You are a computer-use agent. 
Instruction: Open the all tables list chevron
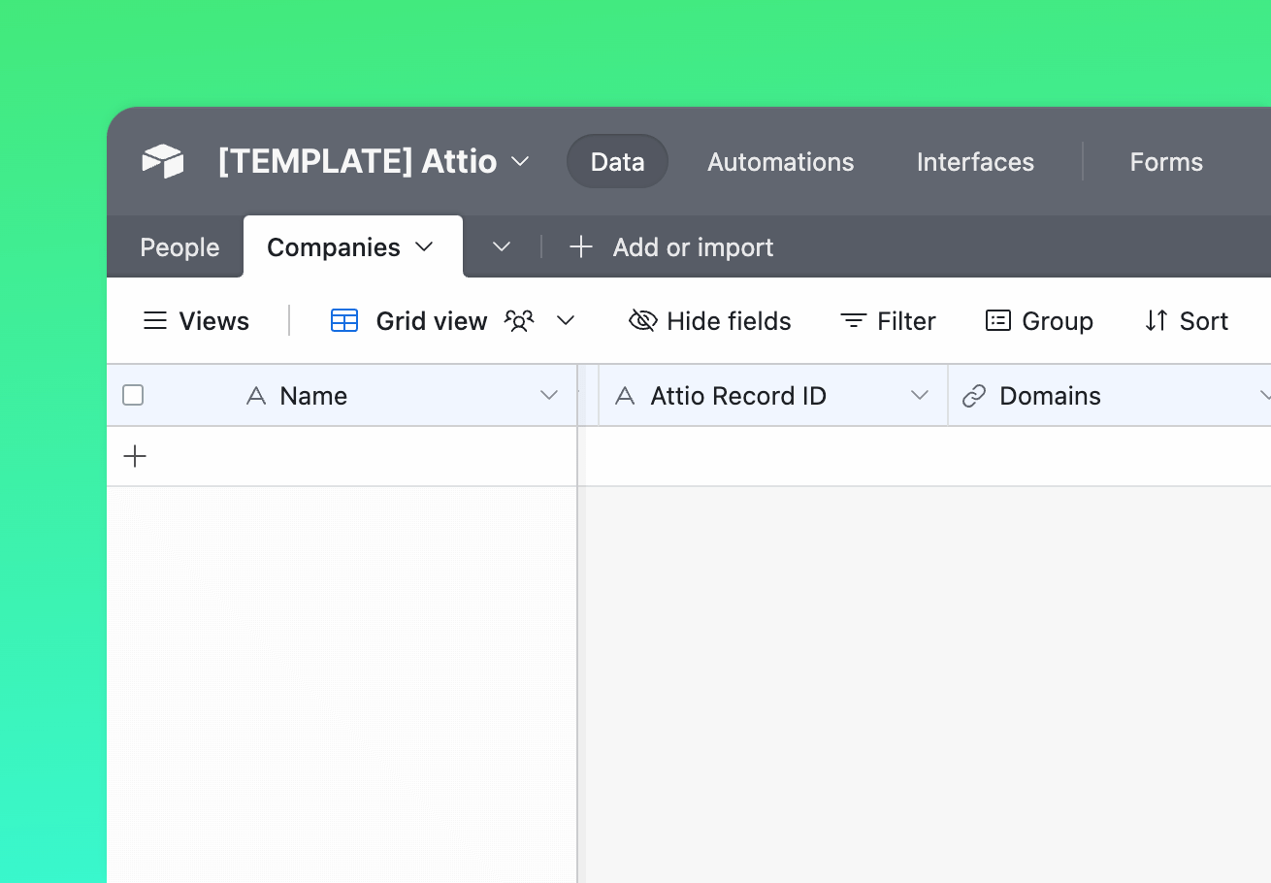pos(502,247)
